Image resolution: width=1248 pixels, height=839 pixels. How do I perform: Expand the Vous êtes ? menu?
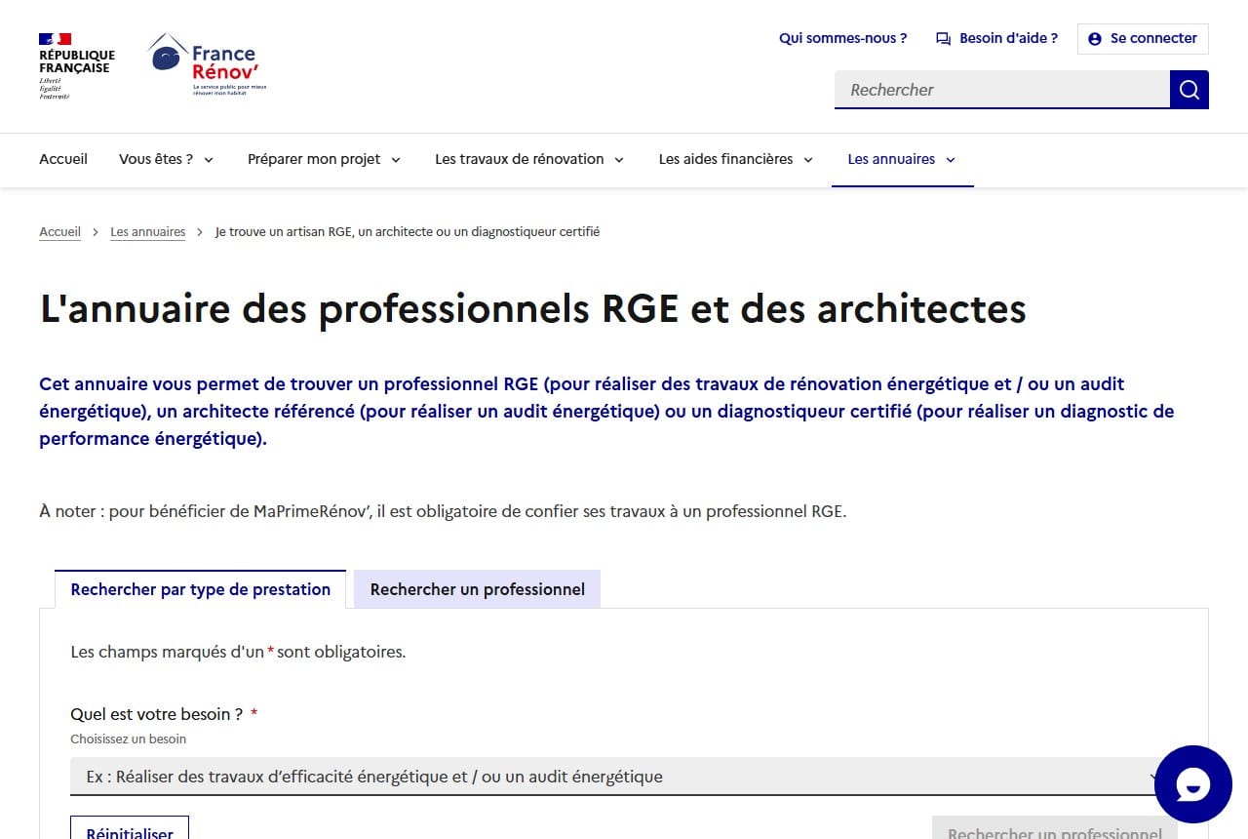(167, 159)
